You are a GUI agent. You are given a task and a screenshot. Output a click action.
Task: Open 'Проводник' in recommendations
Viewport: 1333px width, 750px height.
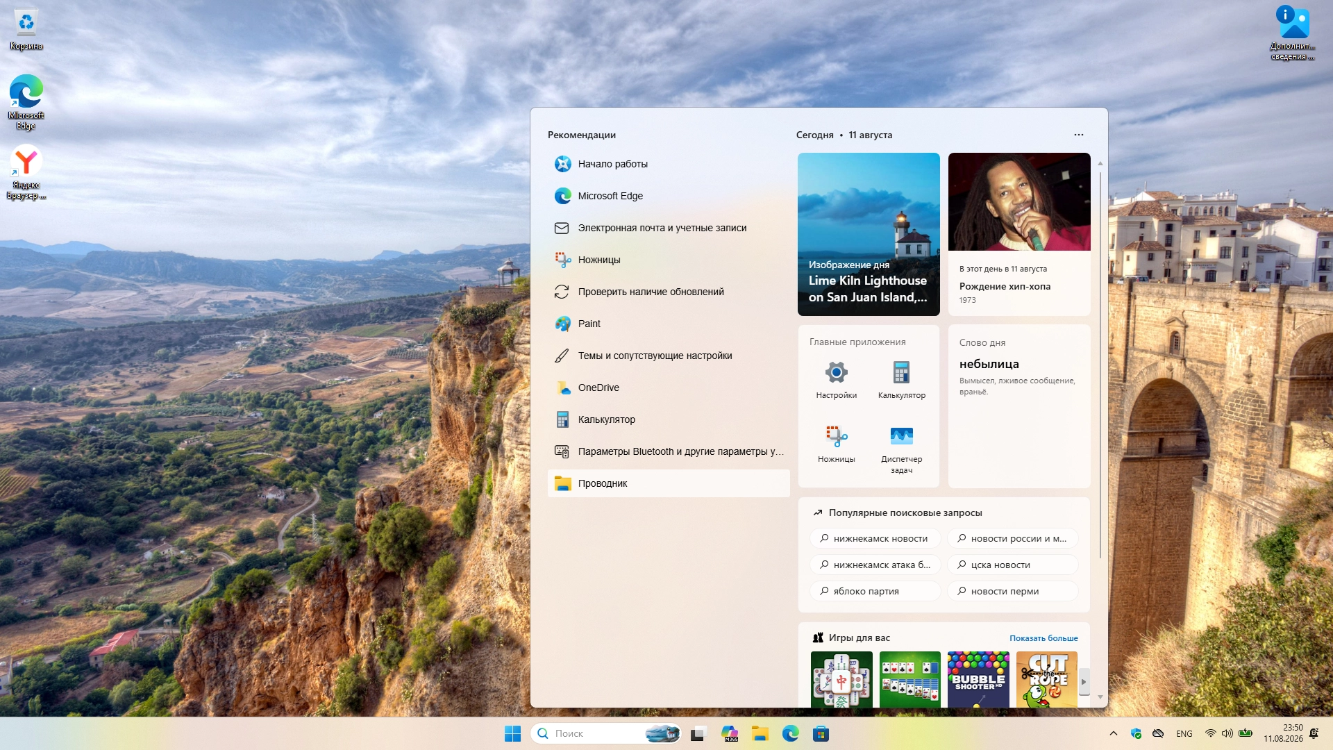tap(669, 483)
